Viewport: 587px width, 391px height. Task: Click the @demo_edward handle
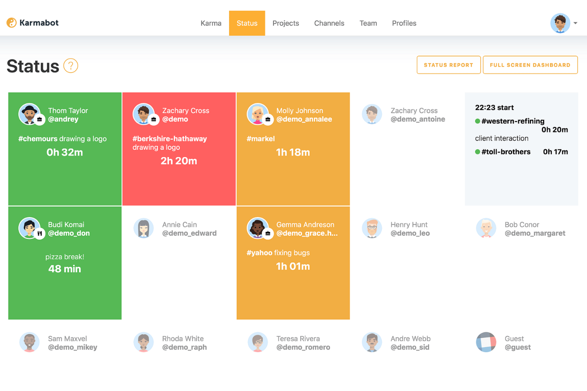(189, 233)
